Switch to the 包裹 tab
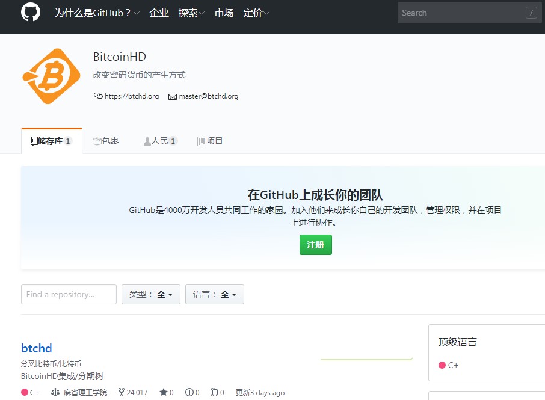The image size is (545, 400). [x=106, y=141]
